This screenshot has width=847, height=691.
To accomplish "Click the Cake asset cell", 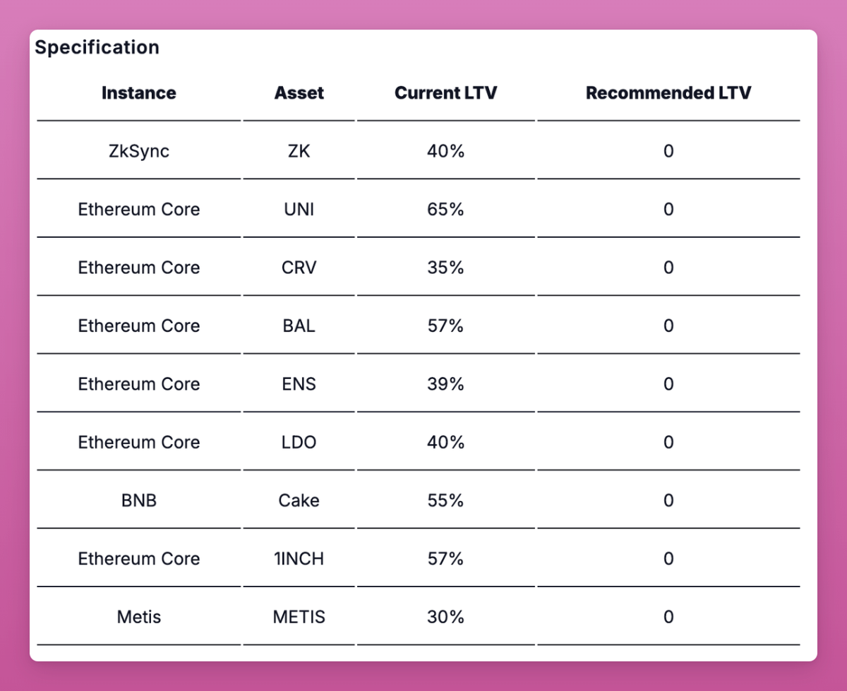I will point(299,500).
